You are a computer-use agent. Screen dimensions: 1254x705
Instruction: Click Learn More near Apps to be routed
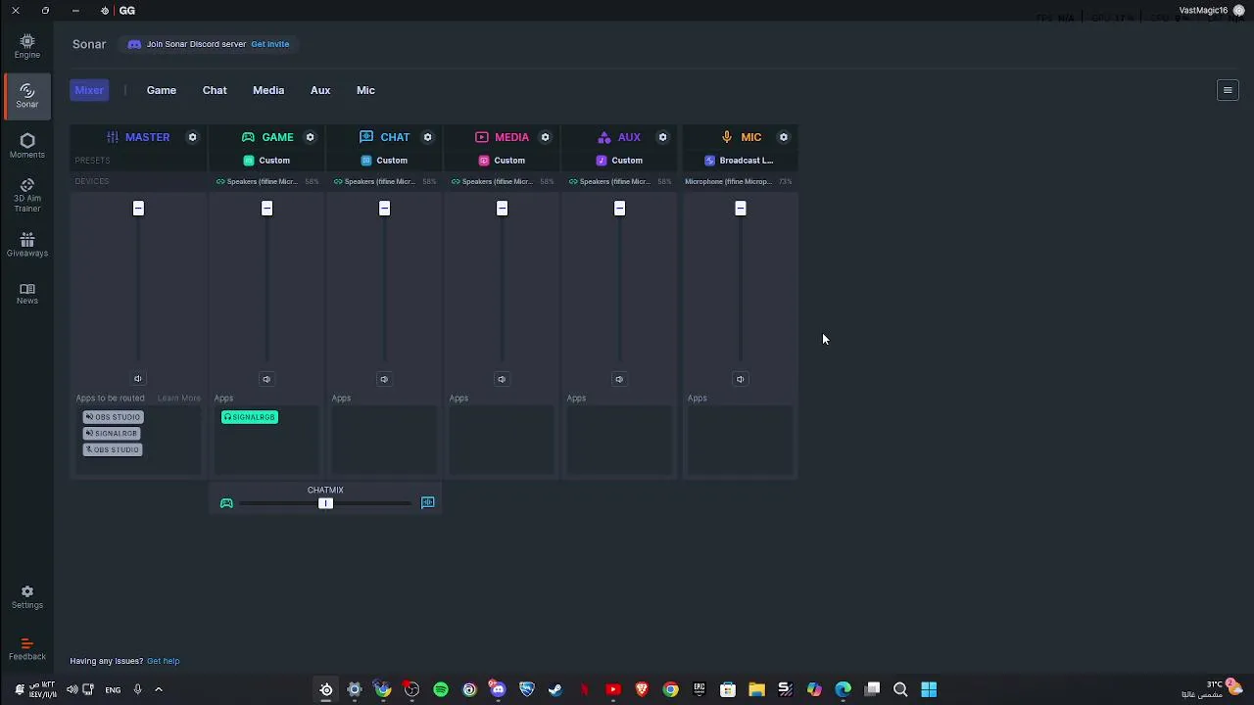(x=179, y=399)
